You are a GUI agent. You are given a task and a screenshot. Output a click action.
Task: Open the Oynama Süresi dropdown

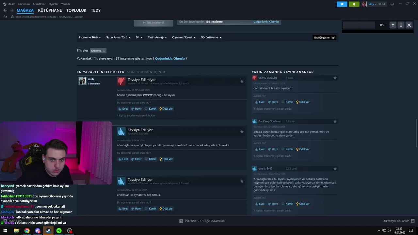[184, 38]
